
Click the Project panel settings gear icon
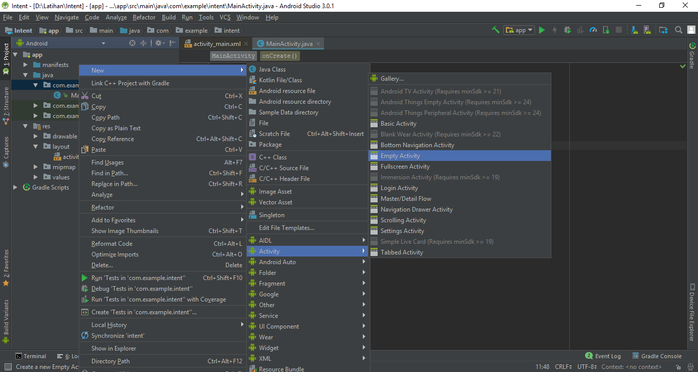tap(159, 43)
